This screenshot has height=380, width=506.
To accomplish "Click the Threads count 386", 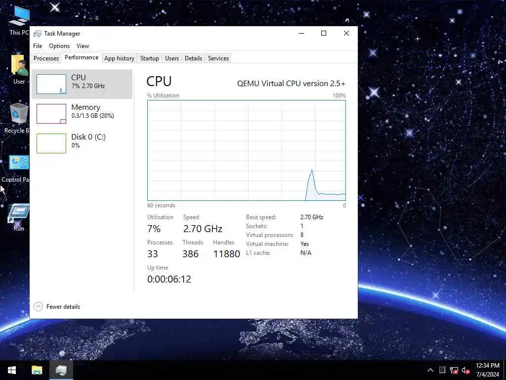I will 190,254.
